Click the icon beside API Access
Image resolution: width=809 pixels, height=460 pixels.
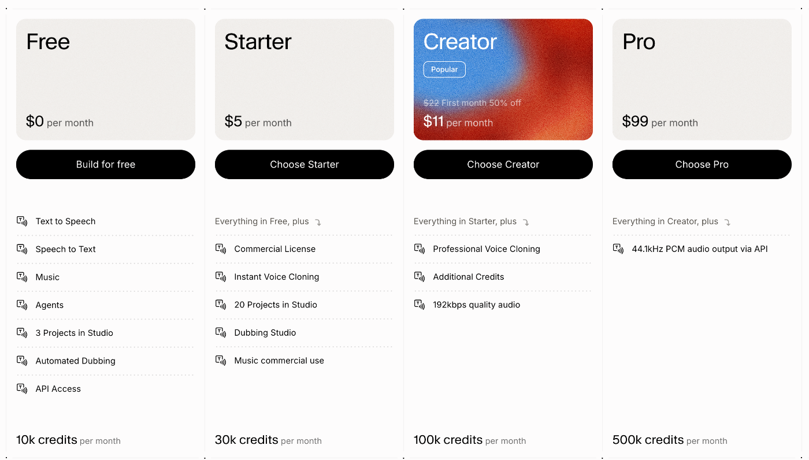[22, 389]
